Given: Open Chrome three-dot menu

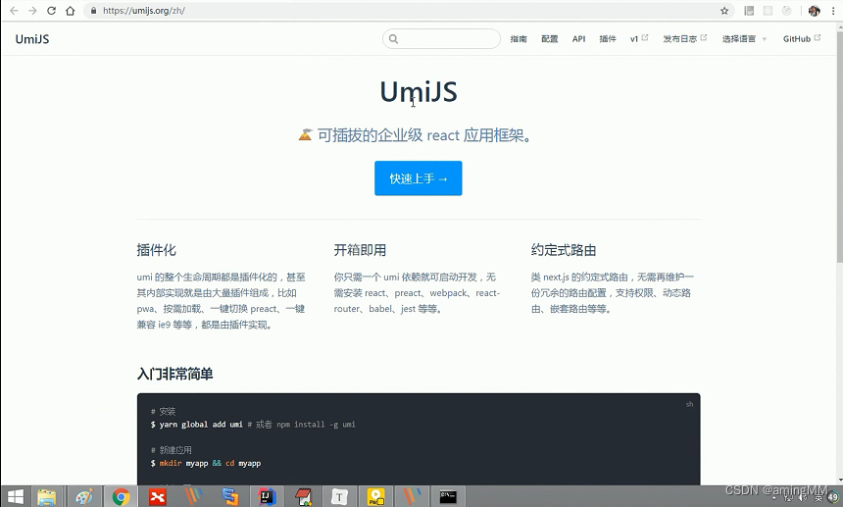Looking at the screenshot, I should pos(833,11).
